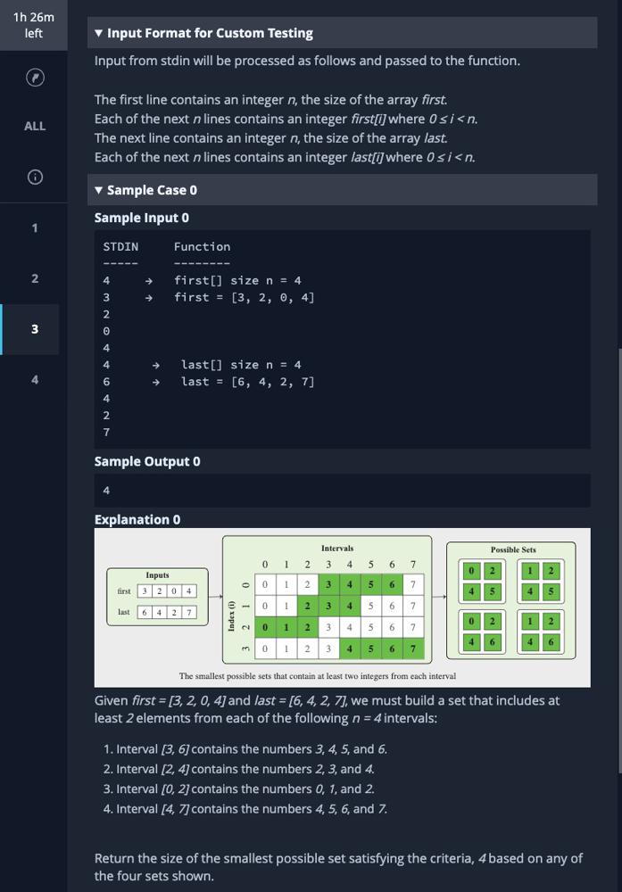
Task: Switch to question 2 in sidebar
Action: [x=34, y=279]
